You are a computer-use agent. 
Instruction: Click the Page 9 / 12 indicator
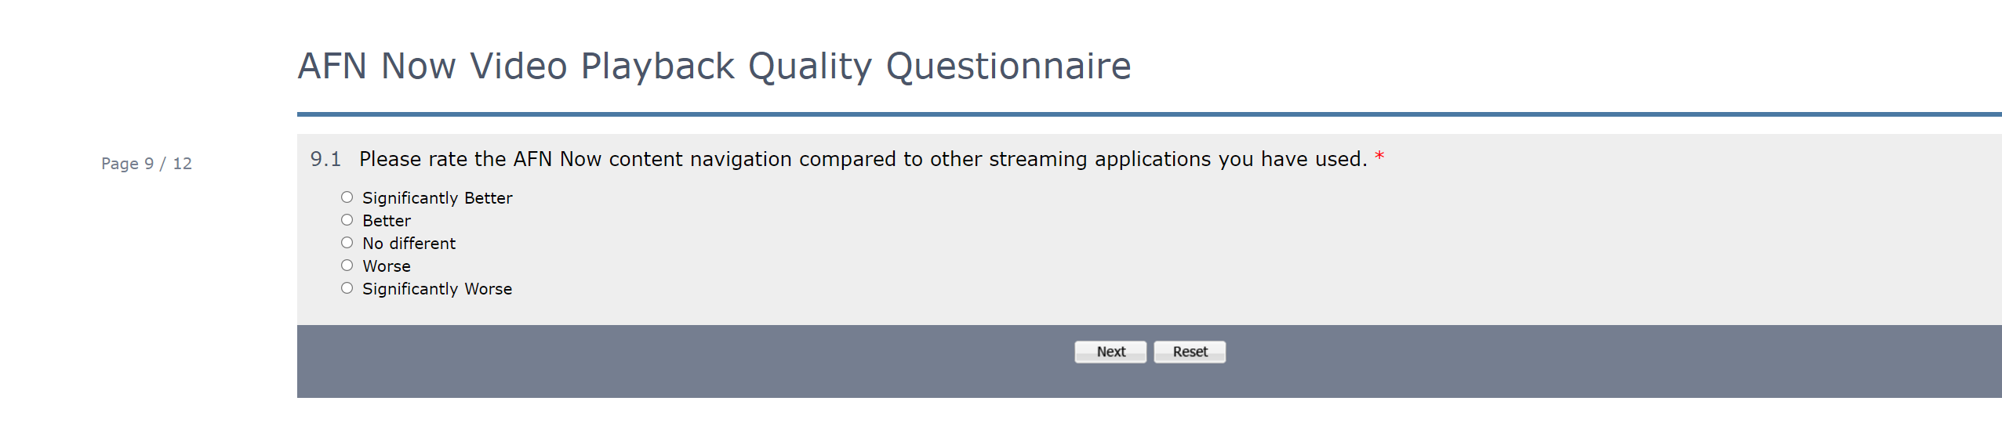coord(147,164)
